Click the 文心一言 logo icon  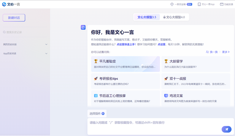(x=4, y=4)
